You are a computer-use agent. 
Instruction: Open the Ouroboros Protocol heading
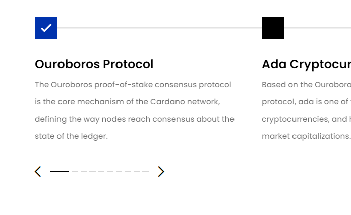pyautogui.click(x=94, y=64)
